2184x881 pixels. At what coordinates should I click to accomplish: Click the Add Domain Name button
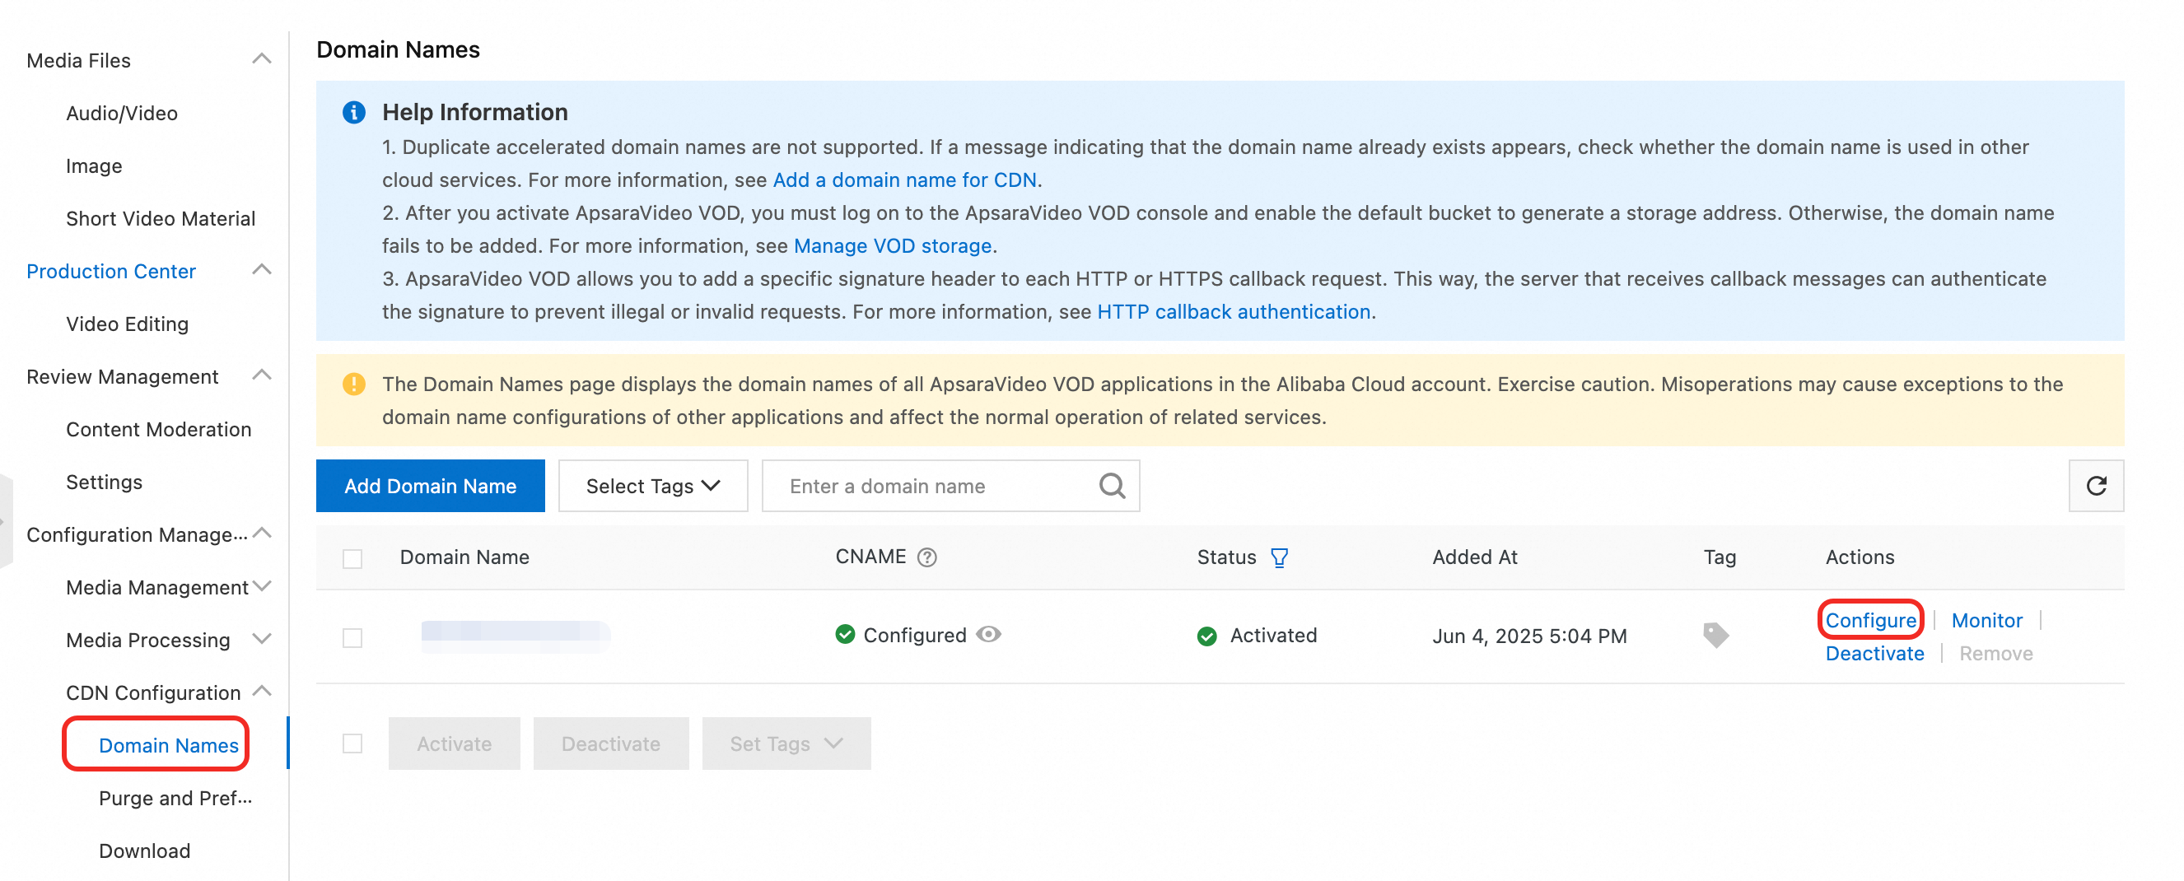pos(430,486)
